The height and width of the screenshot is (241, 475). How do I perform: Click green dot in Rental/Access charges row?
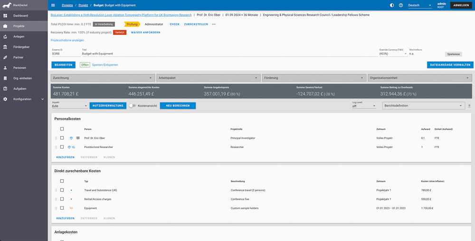(71, 199)
